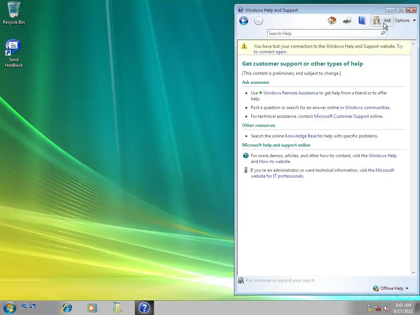
Task: Click the Action Center flag tray icon
Action: pos(369,308)
